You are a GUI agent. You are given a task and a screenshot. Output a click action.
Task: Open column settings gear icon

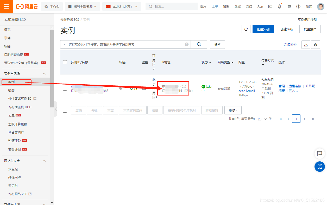click(316, 45)
